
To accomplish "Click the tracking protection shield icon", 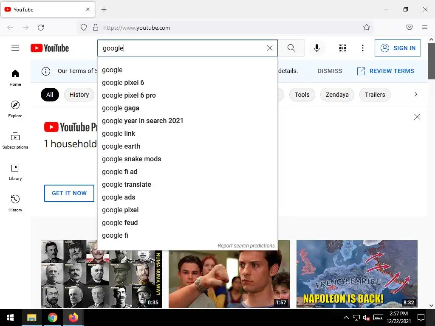I will (84, 28).
